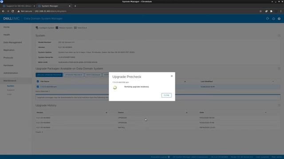Click the Upgrade Precheck button

tap(74, 75)
